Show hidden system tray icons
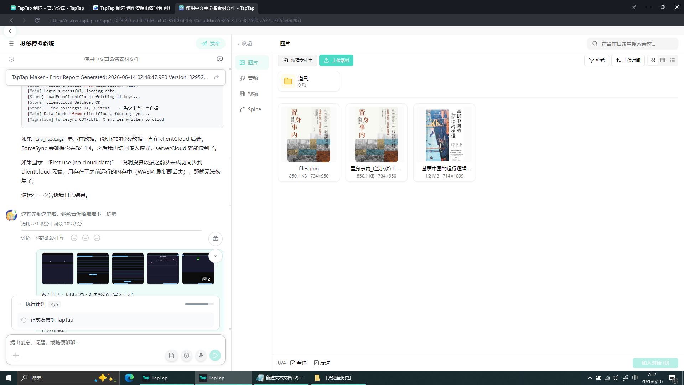 (x=590, y=378)
